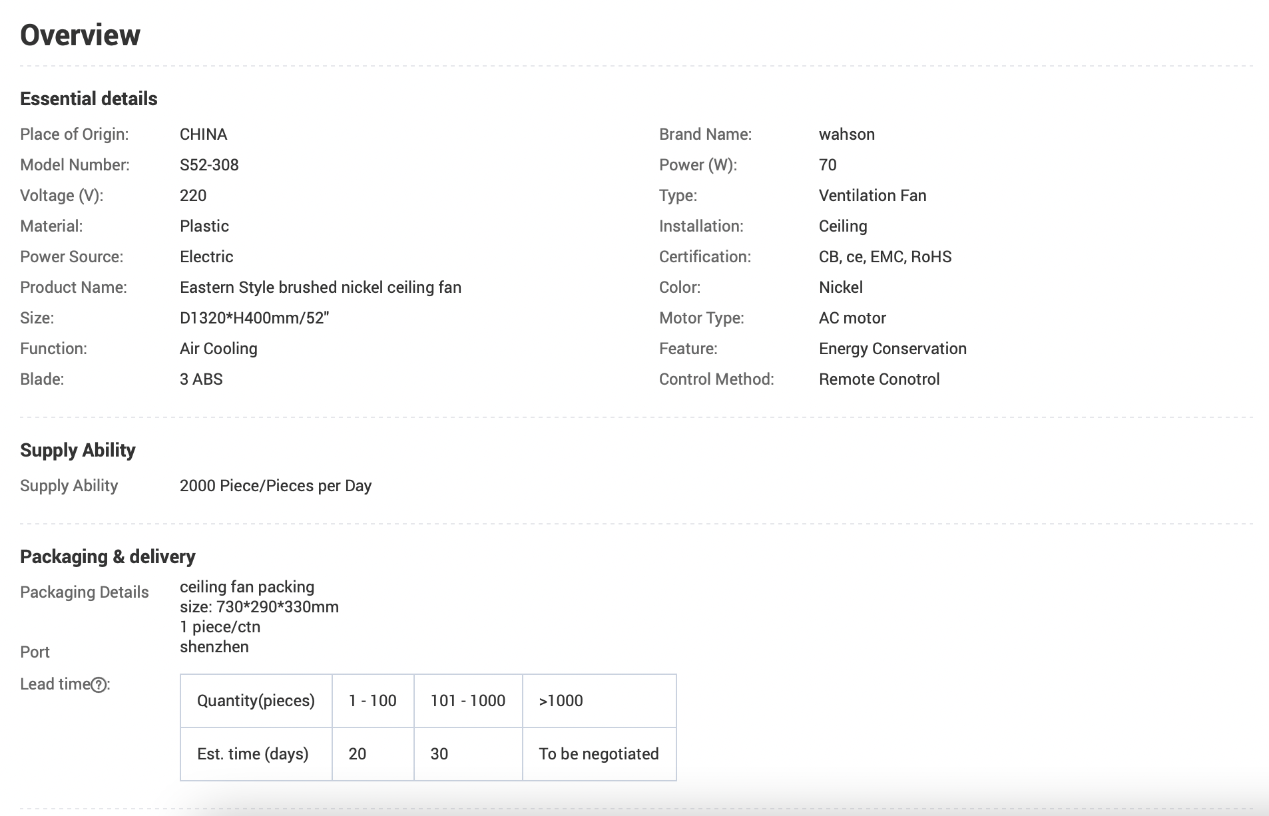Click the Packaging & delivery heading

(x=108, y=557)
